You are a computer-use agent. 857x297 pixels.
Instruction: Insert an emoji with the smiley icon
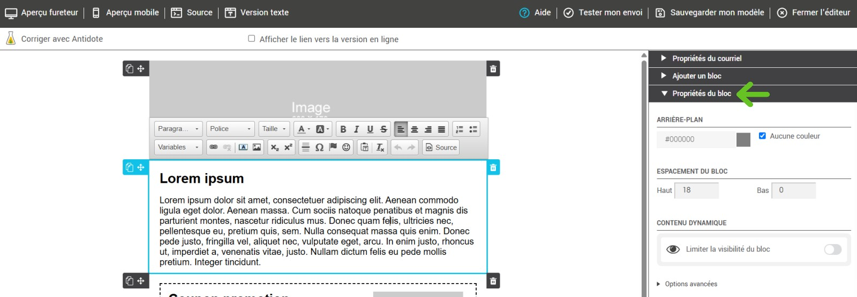click(x=347, y=147)
